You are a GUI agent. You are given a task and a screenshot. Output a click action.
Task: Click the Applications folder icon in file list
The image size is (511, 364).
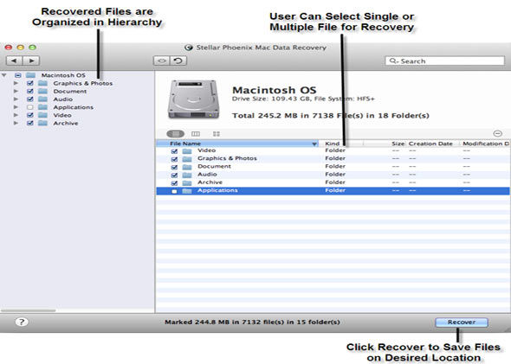click(x=187, y=191)
